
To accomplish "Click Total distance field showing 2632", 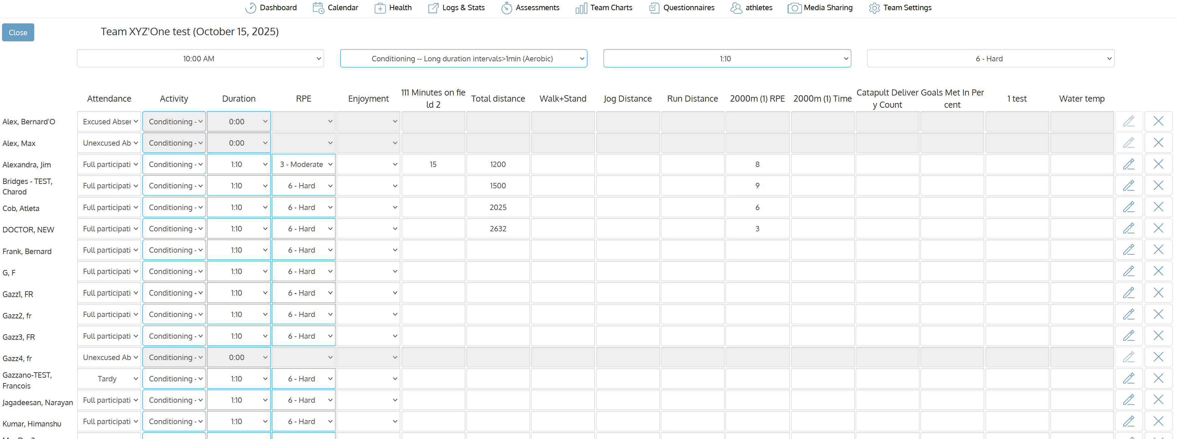I will [498, 229].
